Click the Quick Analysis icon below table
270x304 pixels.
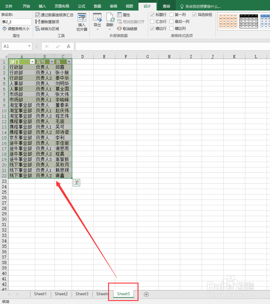76,183
